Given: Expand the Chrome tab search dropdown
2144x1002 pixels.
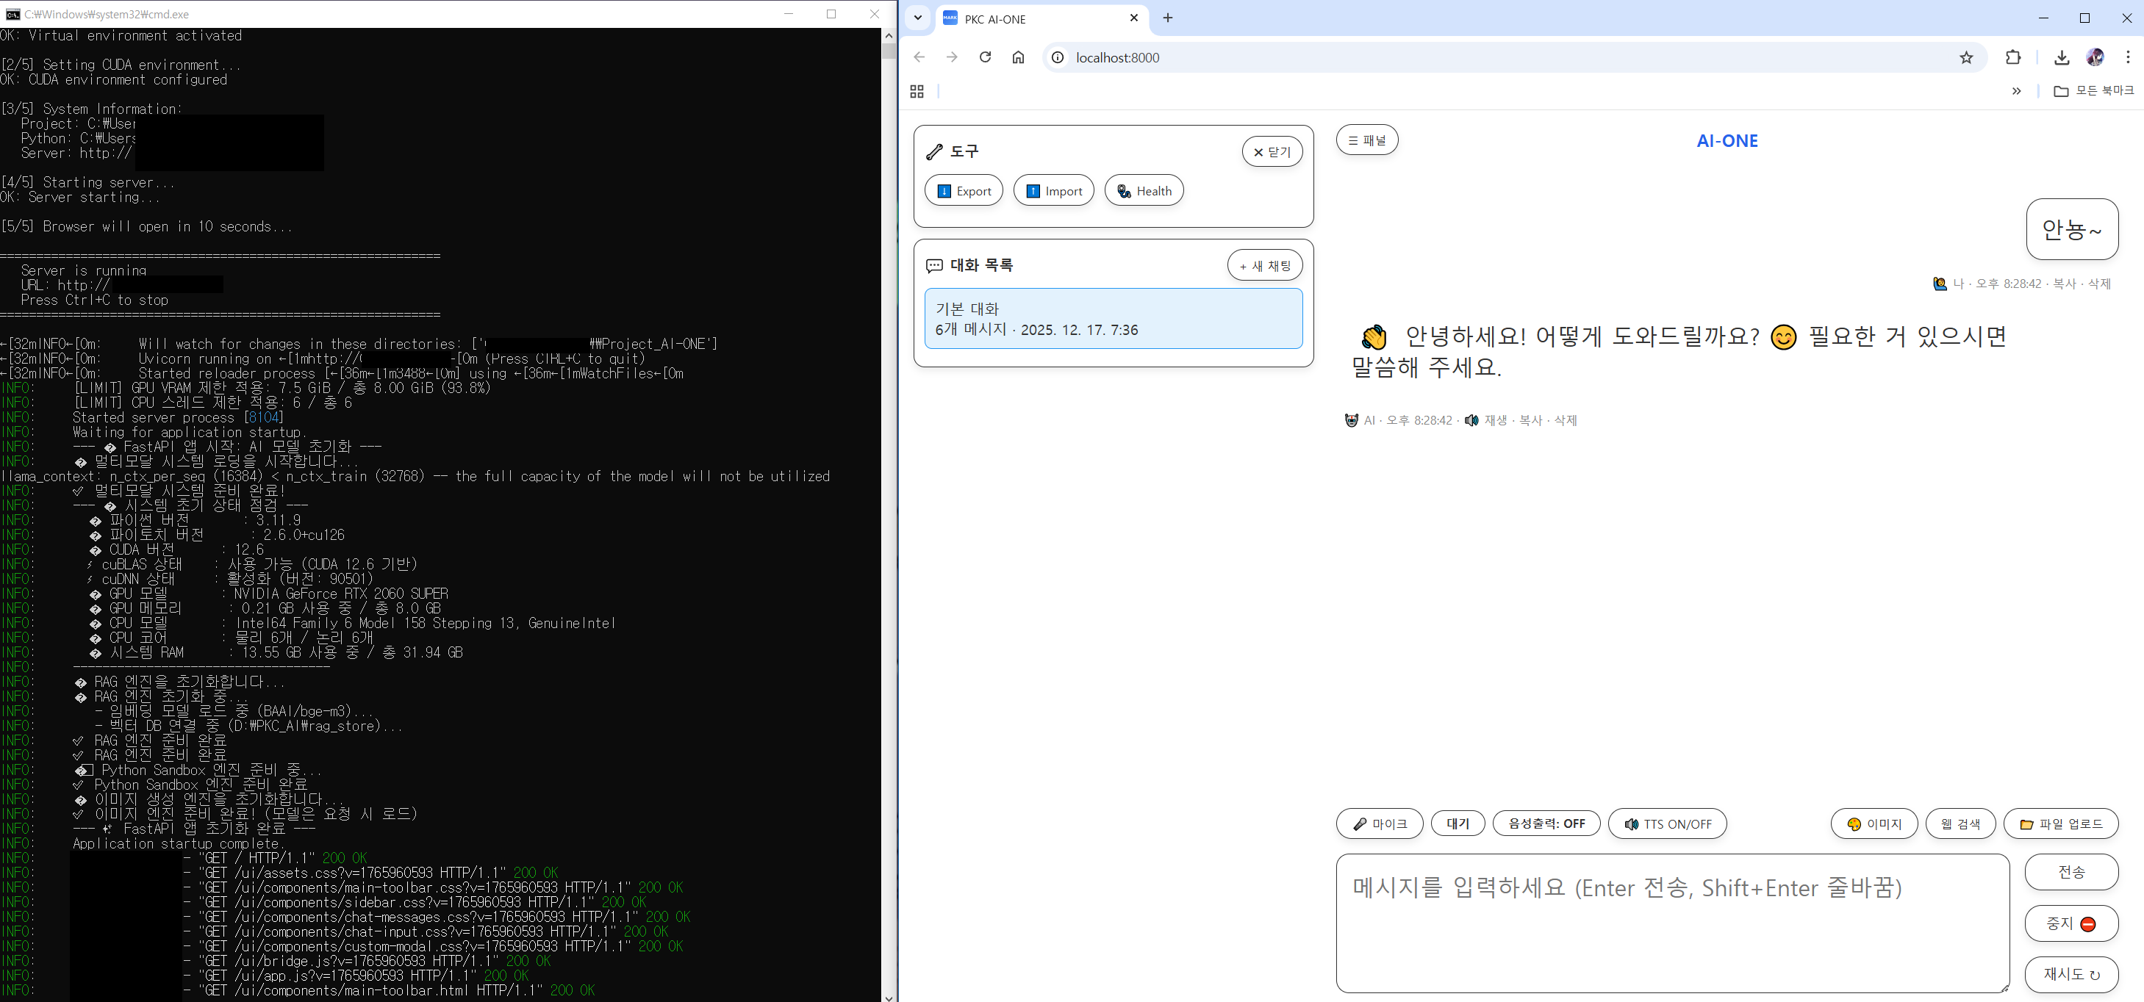Looking at the screenshot, I should coord(918,18).
